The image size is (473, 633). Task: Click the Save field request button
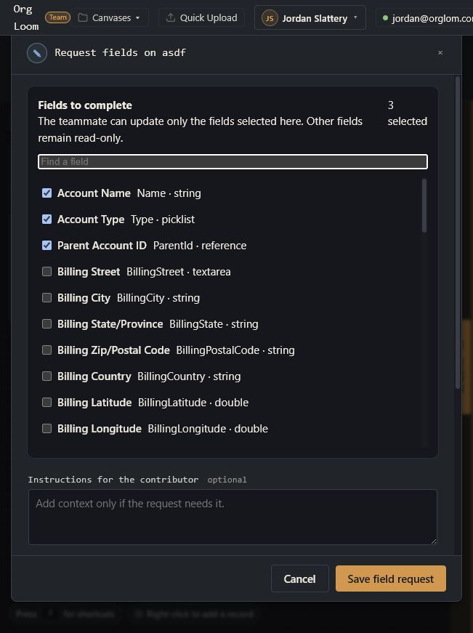click(391, 578)
